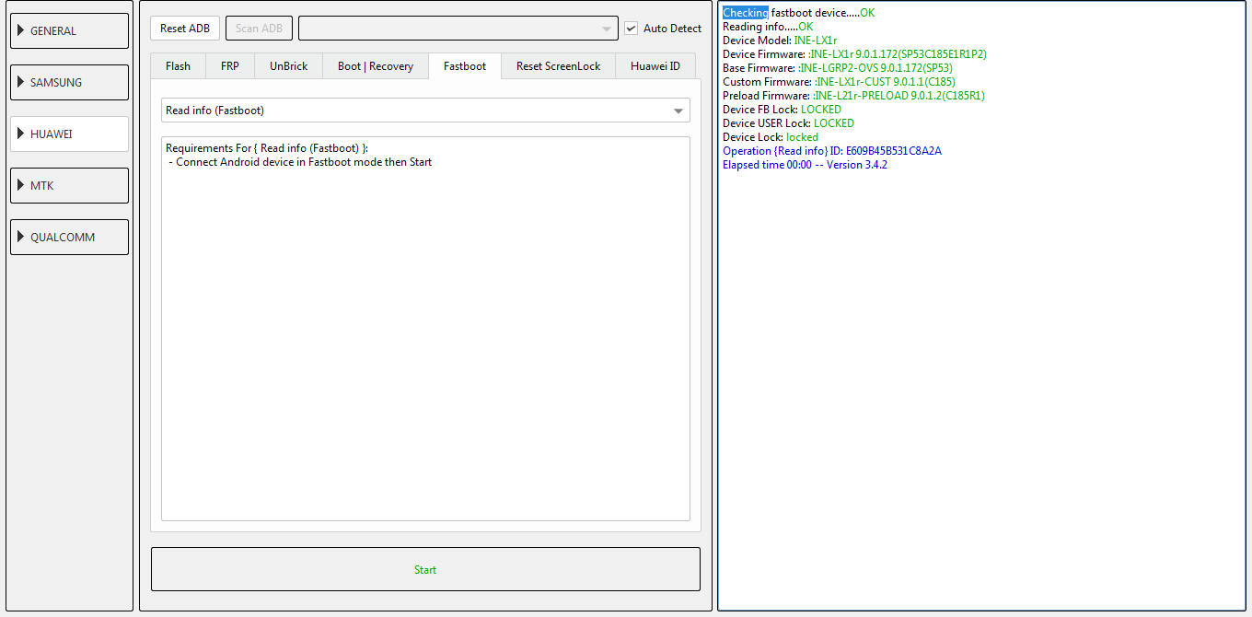
Task: Switch to the FRP tab
Action: coord(229,66)
